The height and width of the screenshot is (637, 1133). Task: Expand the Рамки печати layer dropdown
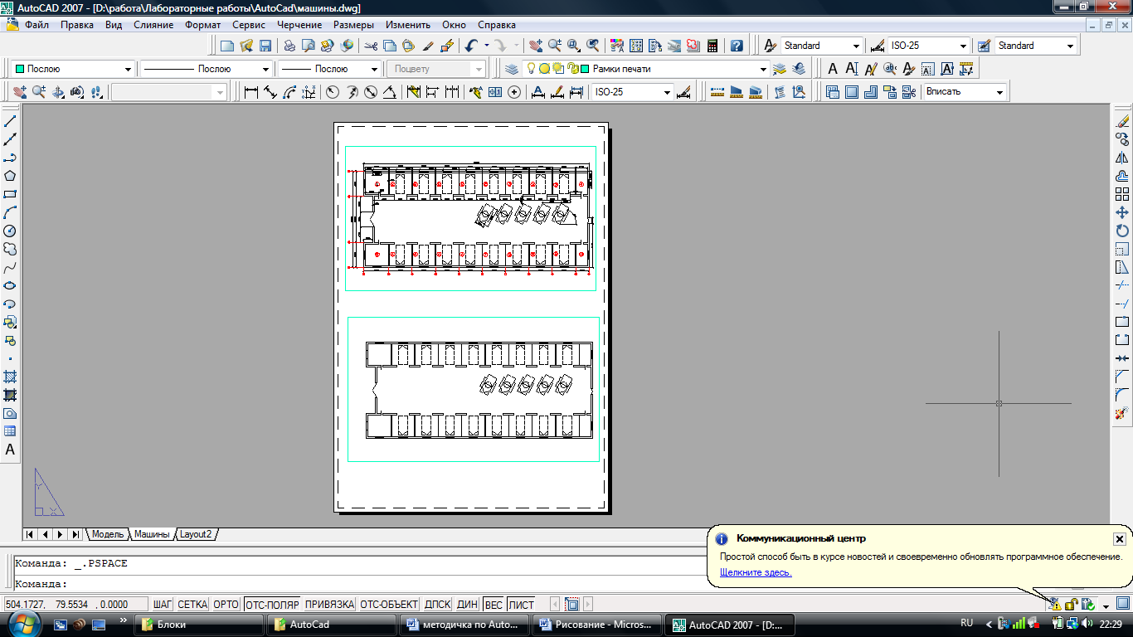(763, 69)
